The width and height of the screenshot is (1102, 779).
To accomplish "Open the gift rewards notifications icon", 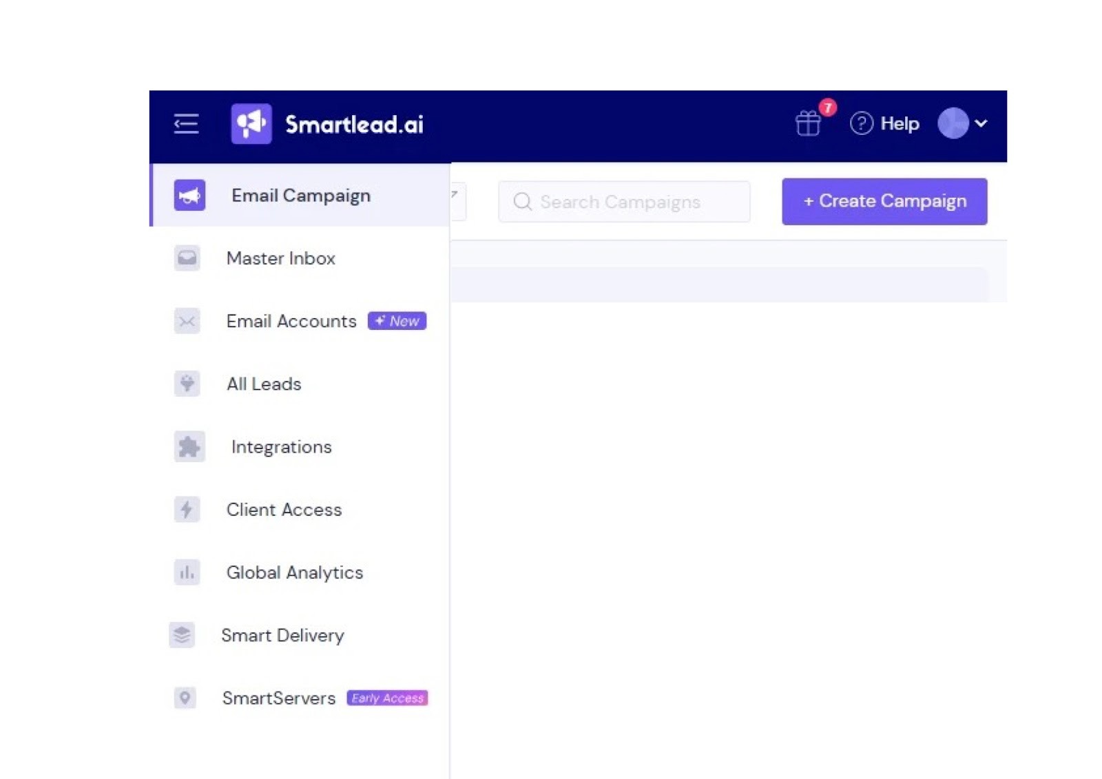I will (807, 124).
